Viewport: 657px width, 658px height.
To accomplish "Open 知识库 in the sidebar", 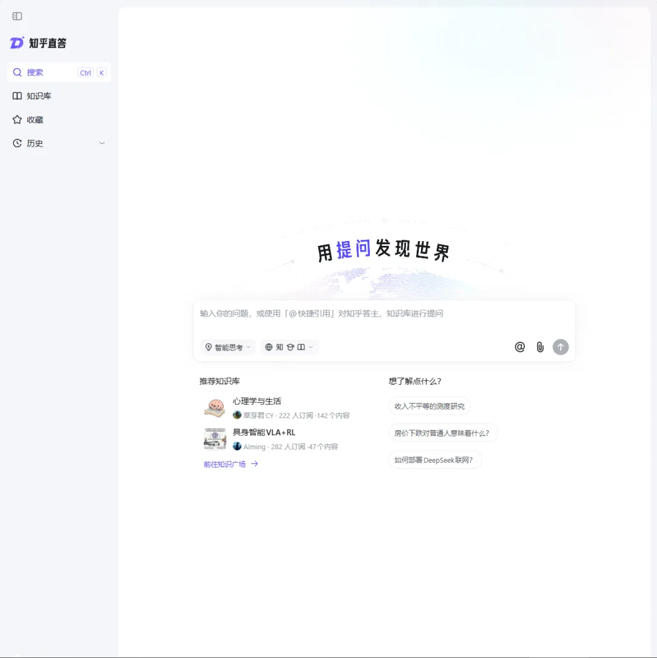I will click(59, 96).
